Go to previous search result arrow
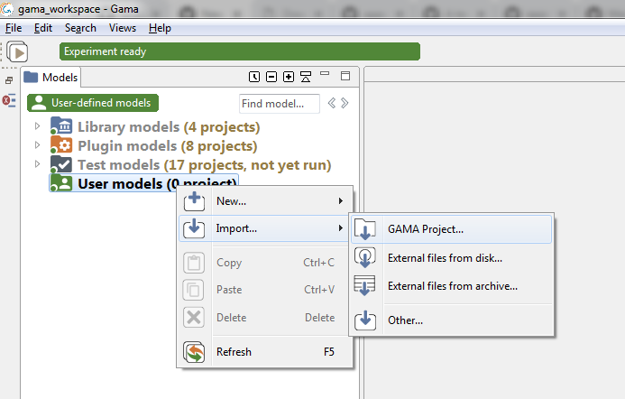This screenshot has height=399, width=625. click(x=332, y=103)
